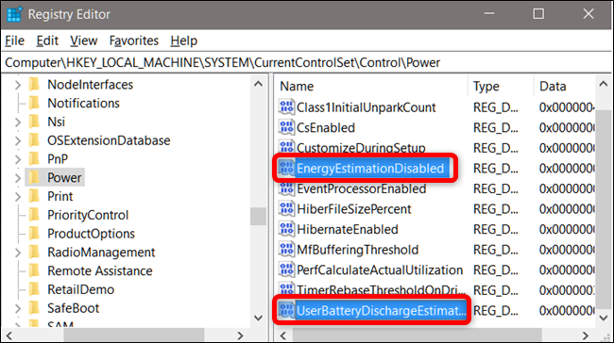Click the EnergyEstimationDisabled DWORD icon

click(x=286, y=168)
